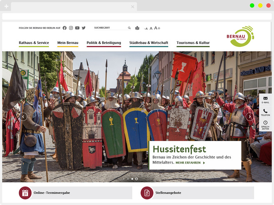Open the Twitter bird icon
Image resolution: width=274 pixels, height=205 pixels.
tap(83, 28)
